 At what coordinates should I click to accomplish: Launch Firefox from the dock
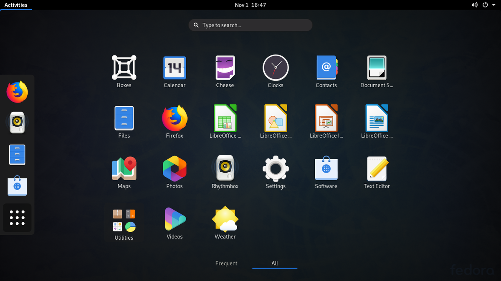pyautogui.click(x=17, y=91)
